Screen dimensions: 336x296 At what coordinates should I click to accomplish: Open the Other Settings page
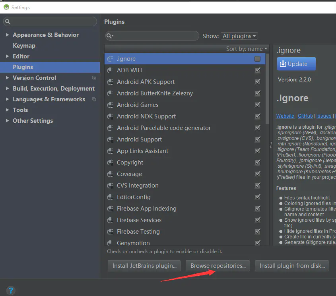pos(33,120)
